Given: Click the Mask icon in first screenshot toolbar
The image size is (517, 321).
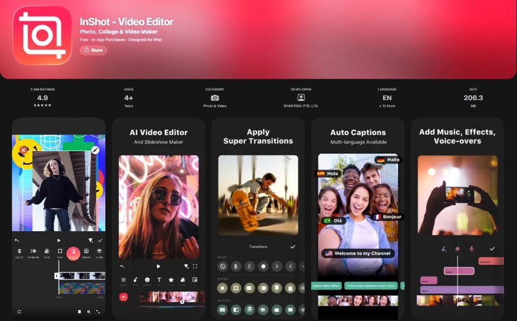Looking at the screenshot, I should (x=60, y=251).
